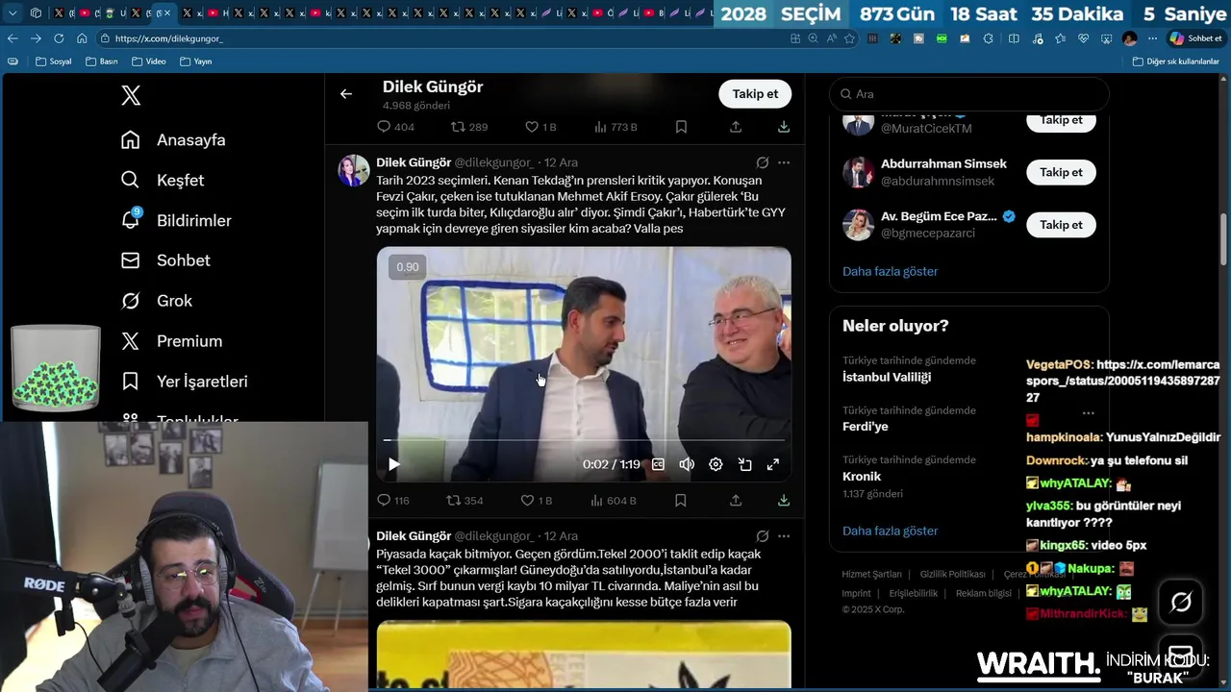The width and height of the screenshot is (1231, 692).
Task: Open the Kronik trending topic
Action: (862, 477)
